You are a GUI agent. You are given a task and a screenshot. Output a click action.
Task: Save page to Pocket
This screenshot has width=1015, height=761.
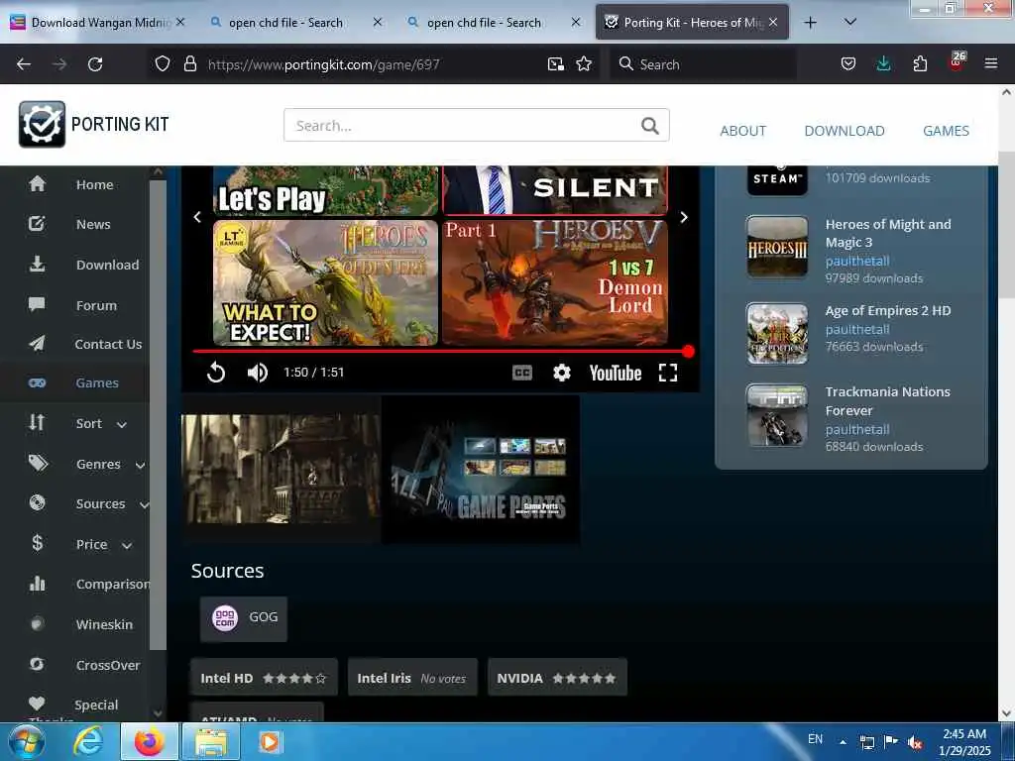[x=848, y=64]
